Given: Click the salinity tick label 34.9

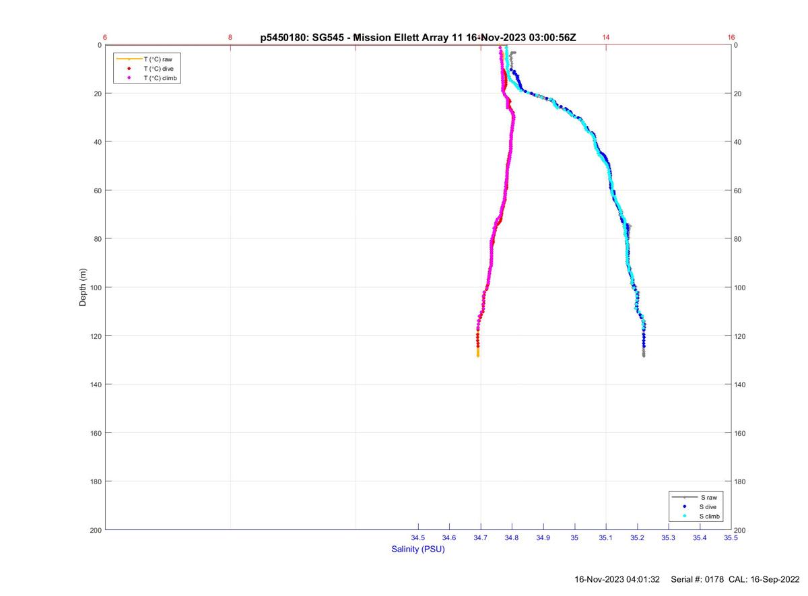Looking at the screenshot, I should click(x=543, y=537).
